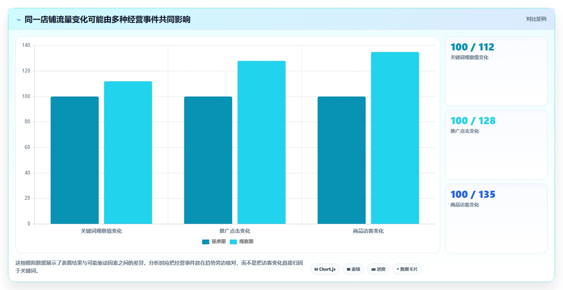Click the icon inside the 进度 tag
This screenshot has height=290, width=563.
click(x=373, y=270)
